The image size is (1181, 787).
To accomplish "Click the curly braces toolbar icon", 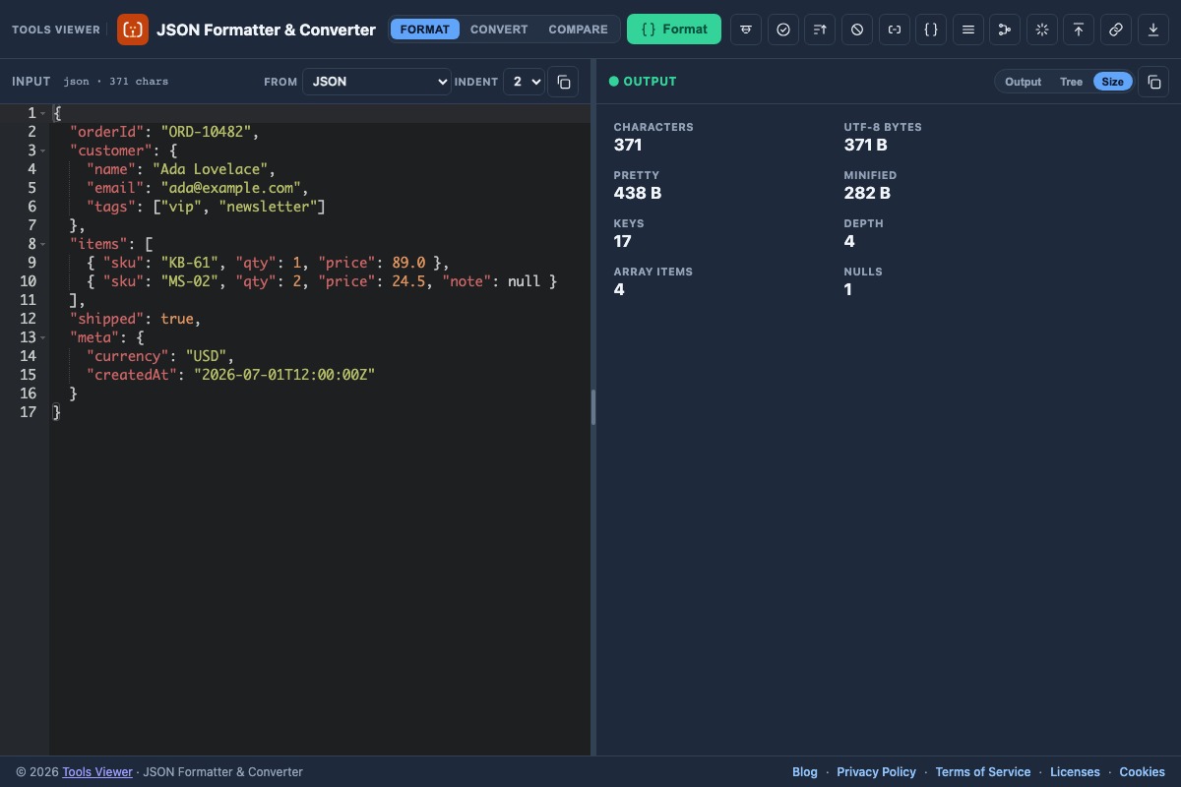I will [931, 30].
